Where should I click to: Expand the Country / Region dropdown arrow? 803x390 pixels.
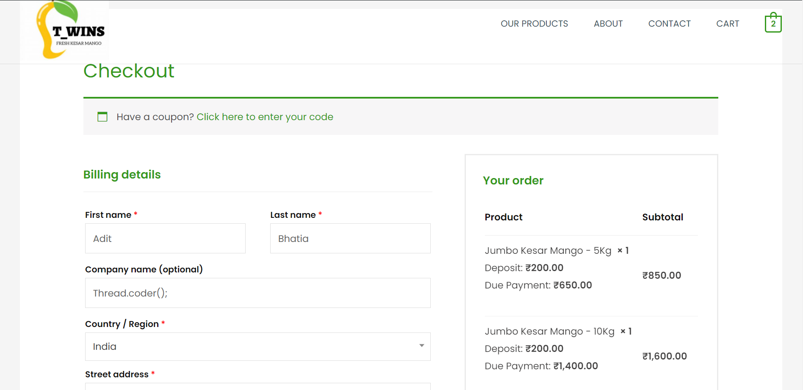(421, 346)
